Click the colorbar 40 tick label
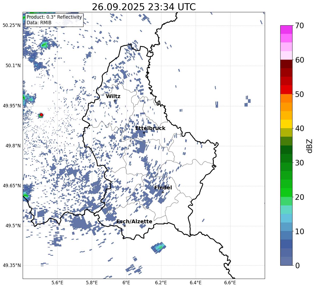 tap(300, 128)
